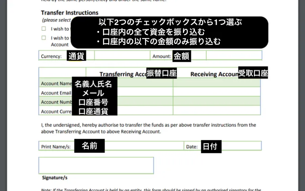
Task: Select the 名前 annotation label
Action: click(90, 146)
